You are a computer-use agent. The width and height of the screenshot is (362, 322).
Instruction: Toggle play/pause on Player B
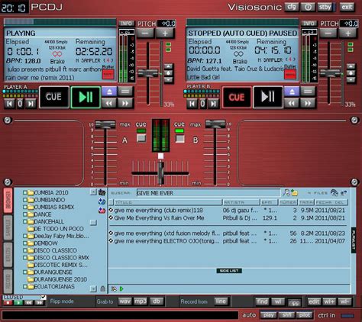point(268,97)
